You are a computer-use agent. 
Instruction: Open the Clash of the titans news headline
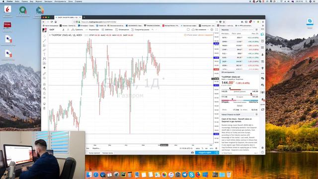click(x=237, y=120)
